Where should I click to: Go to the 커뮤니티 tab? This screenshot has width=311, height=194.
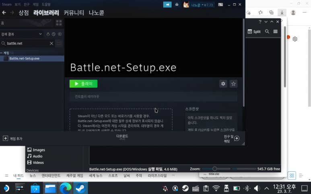pyautogui.click(x=74, y=13)
